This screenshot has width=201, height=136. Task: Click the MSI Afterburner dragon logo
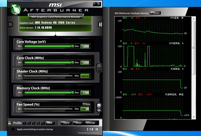tap(15, 9)
